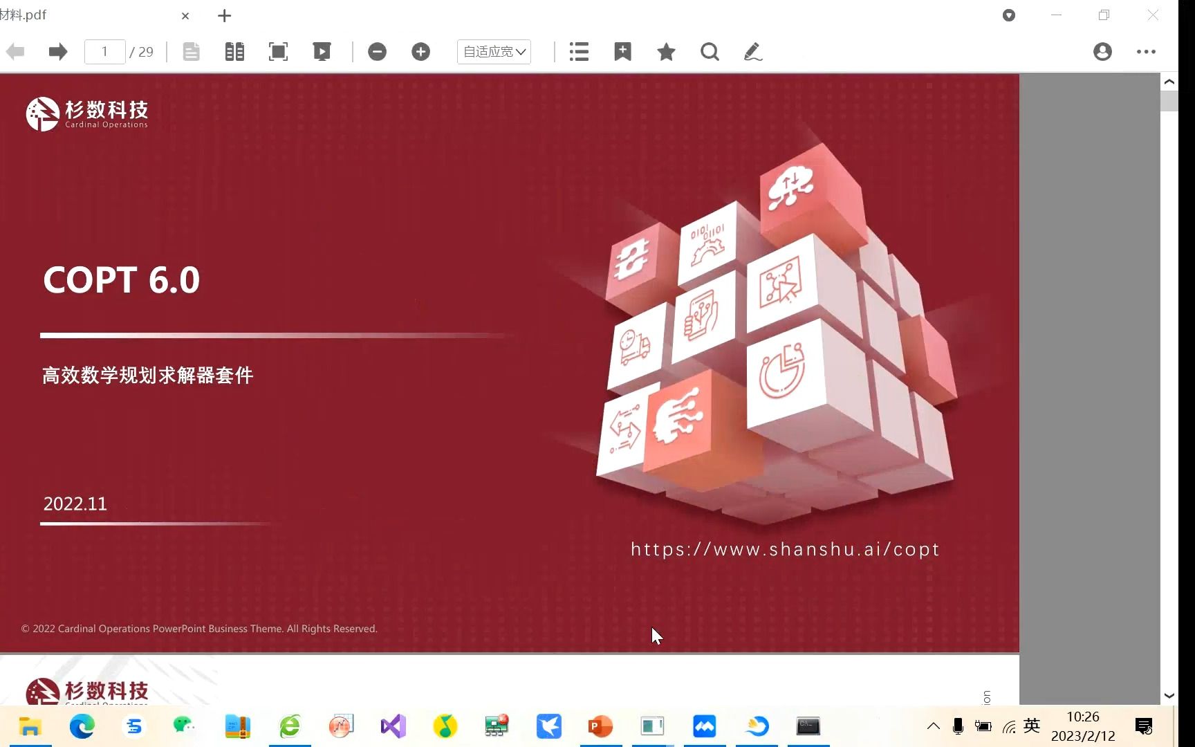Screen dimensions: 1195x747
Task: Launch Microsoft Edge from taskbar
Action: pos(82,726)
